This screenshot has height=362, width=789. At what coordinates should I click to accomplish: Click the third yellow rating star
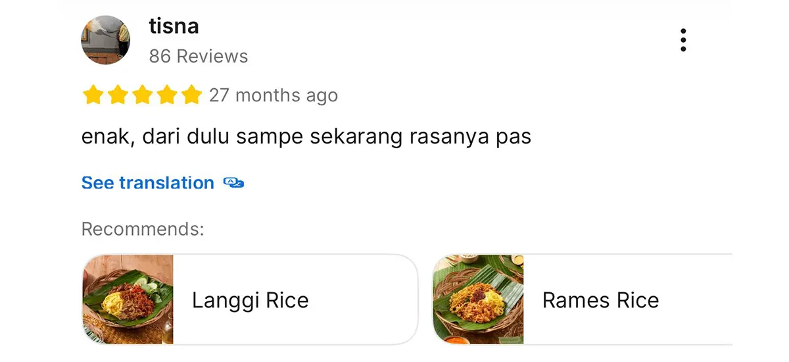142,95
